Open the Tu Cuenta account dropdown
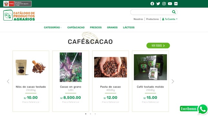 (170, 19)
